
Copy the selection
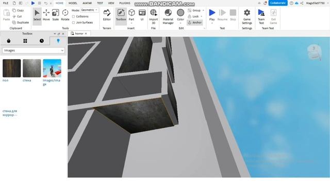(18, 10)
